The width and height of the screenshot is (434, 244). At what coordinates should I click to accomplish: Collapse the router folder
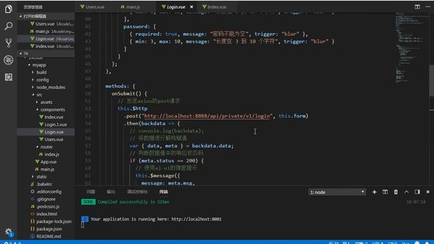point(46,147)
